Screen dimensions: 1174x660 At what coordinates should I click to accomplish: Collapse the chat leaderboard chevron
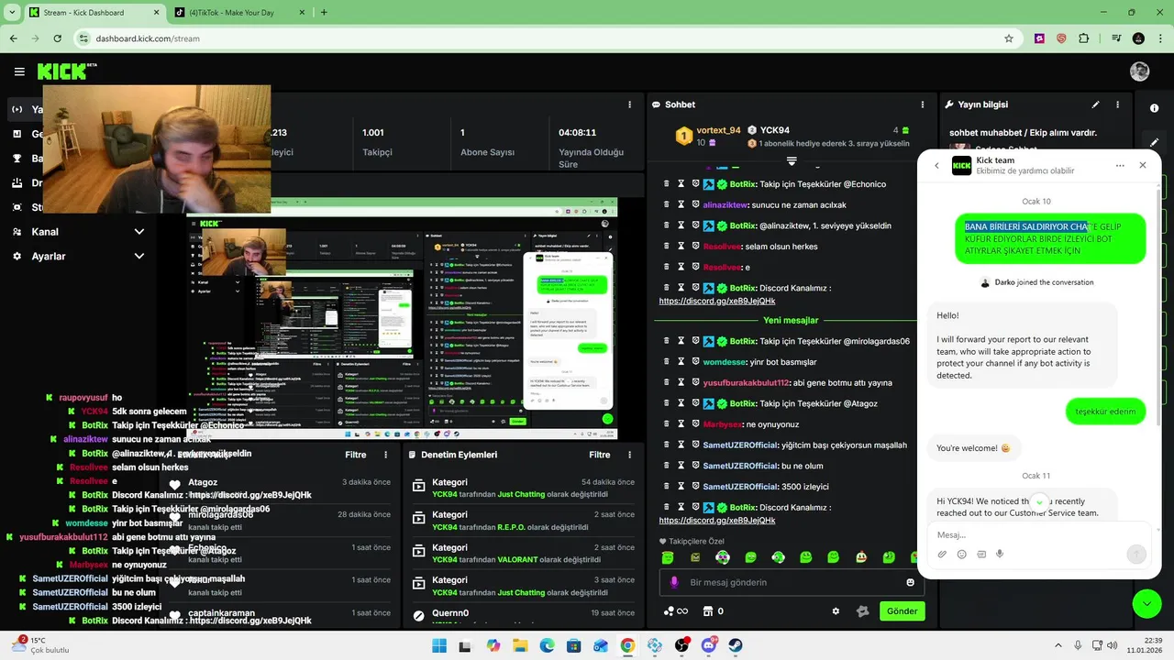792,161
